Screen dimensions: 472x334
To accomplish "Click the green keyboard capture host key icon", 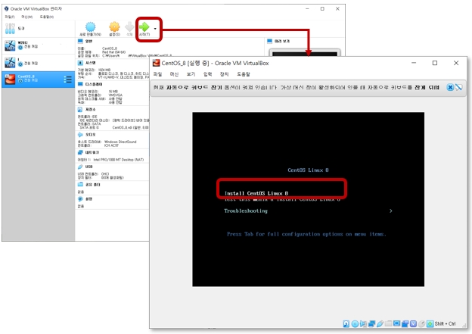I will (x=430, y=323).
